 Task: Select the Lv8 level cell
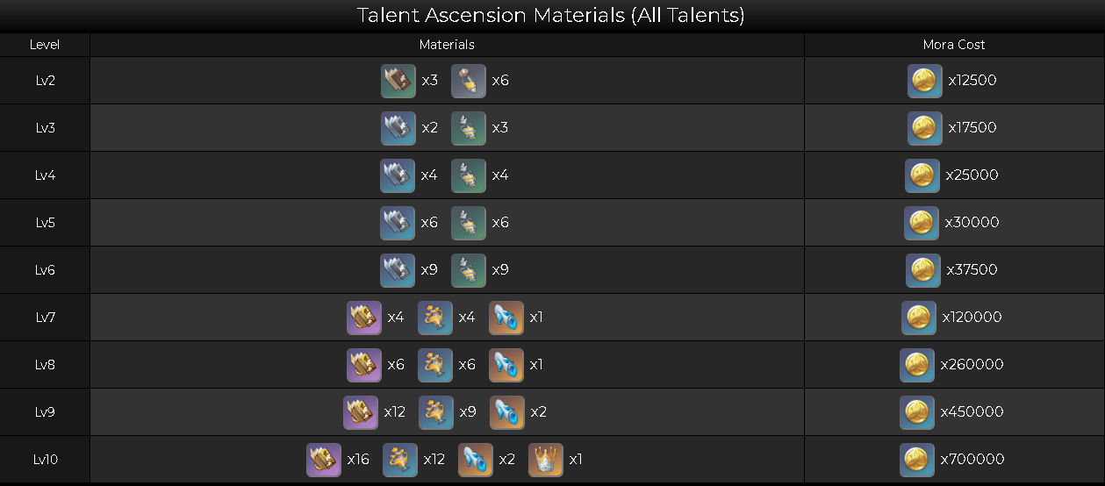pos(45,365)
